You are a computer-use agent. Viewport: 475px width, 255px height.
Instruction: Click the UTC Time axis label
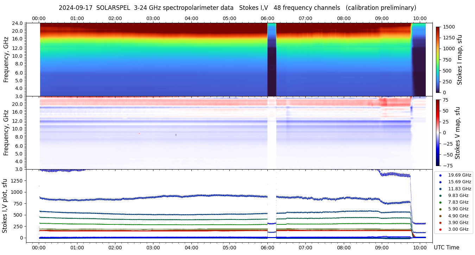click(x=446, y=248)
